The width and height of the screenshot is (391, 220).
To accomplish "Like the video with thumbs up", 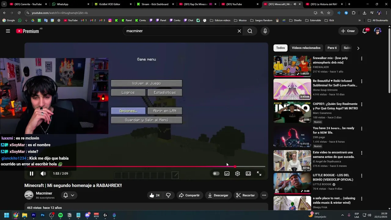I will pyautogui.click(x=155, y=195).
